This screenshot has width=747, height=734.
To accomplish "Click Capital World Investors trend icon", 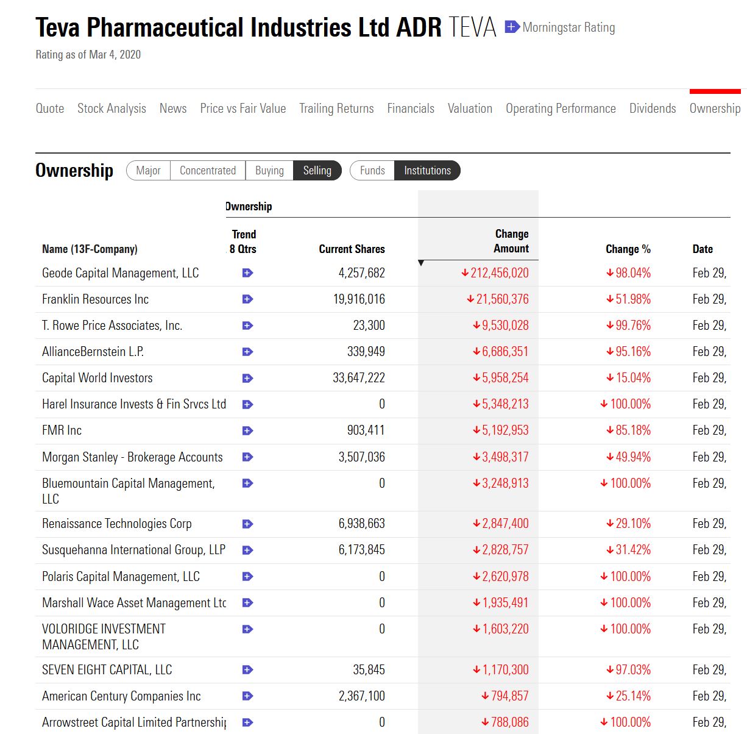I will pyautogui.click(x=247, y=378).
